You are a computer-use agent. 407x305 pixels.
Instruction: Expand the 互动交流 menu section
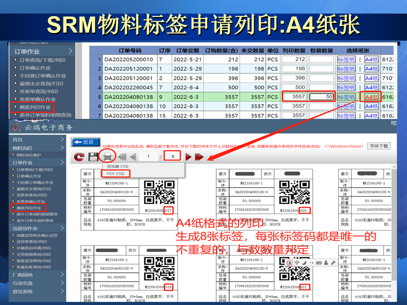click(38, 283)
